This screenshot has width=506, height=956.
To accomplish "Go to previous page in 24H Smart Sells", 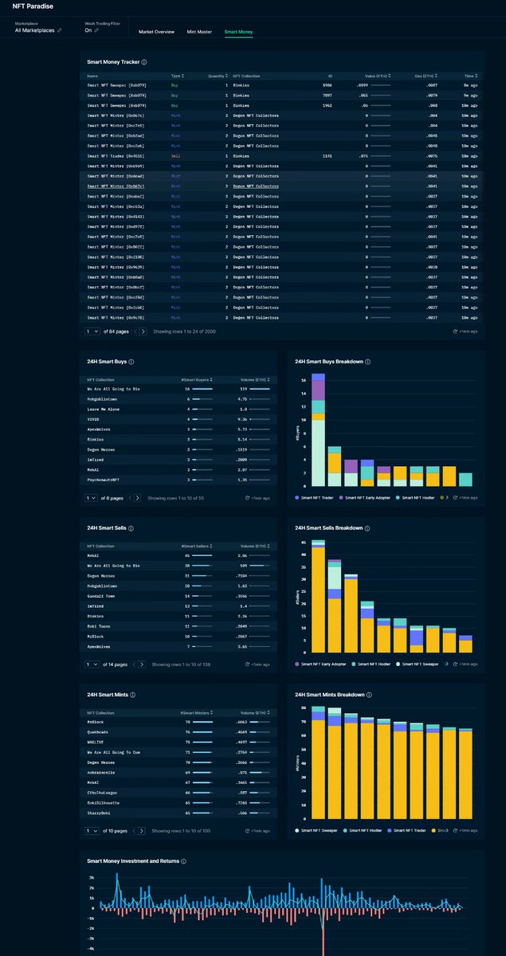I will (132, 664).
